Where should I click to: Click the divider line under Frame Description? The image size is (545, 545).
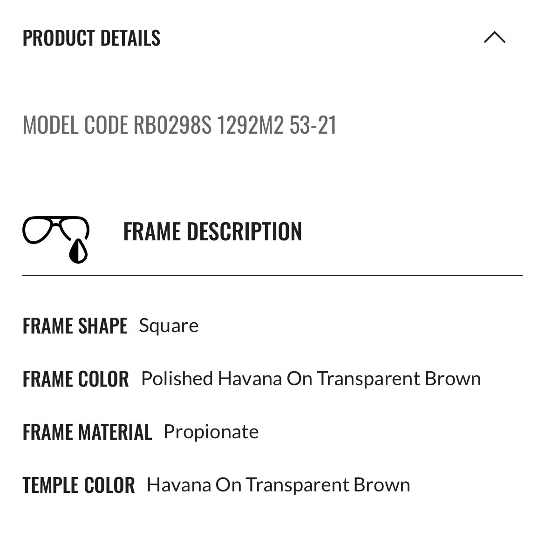pos(272,276)
